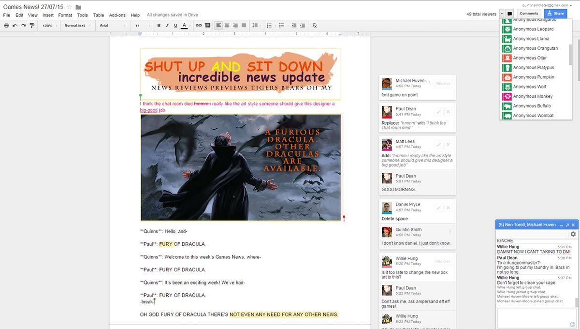The image size is (580, 329).
Task: Accept Daniel Pryce's Delete space suggestion
Action: click(438, 208)
